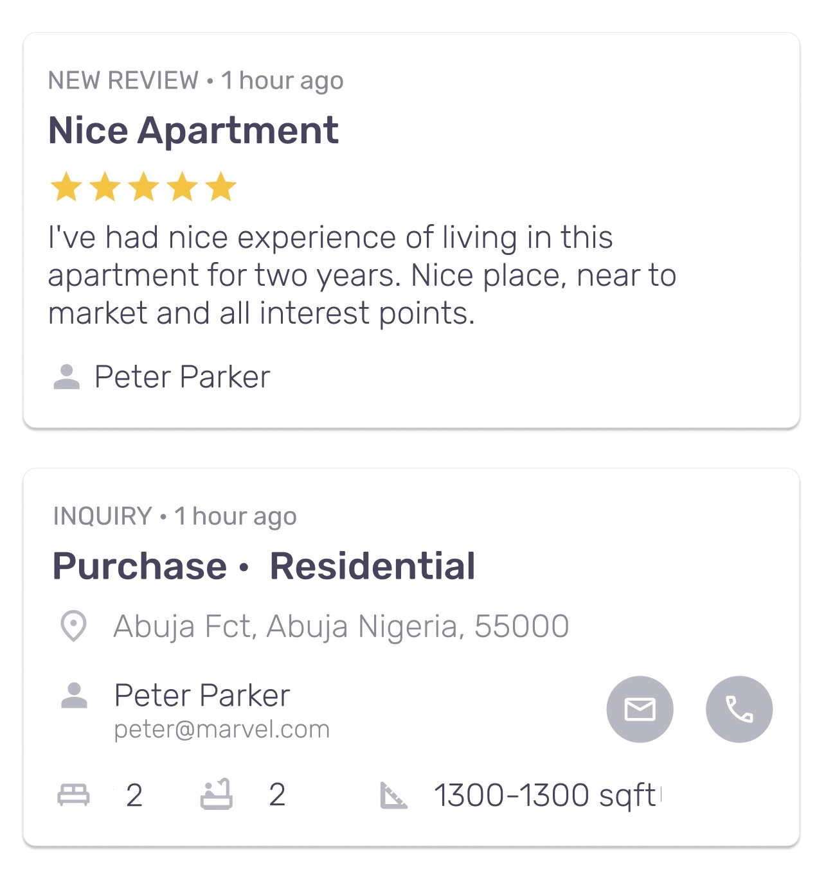Viewport: 826px width, 876px height.
Task: Click the bathtub icon
Action: click(216, 794)
